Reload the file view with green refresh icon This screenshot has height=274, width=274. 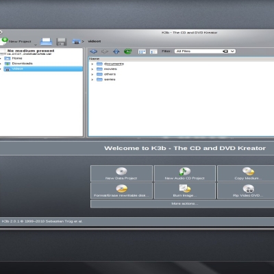click(x=128, y=51)
